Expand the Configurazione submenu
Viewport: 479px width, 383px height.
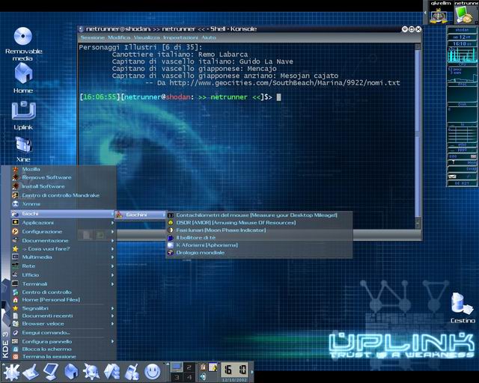tap(63, 231)
